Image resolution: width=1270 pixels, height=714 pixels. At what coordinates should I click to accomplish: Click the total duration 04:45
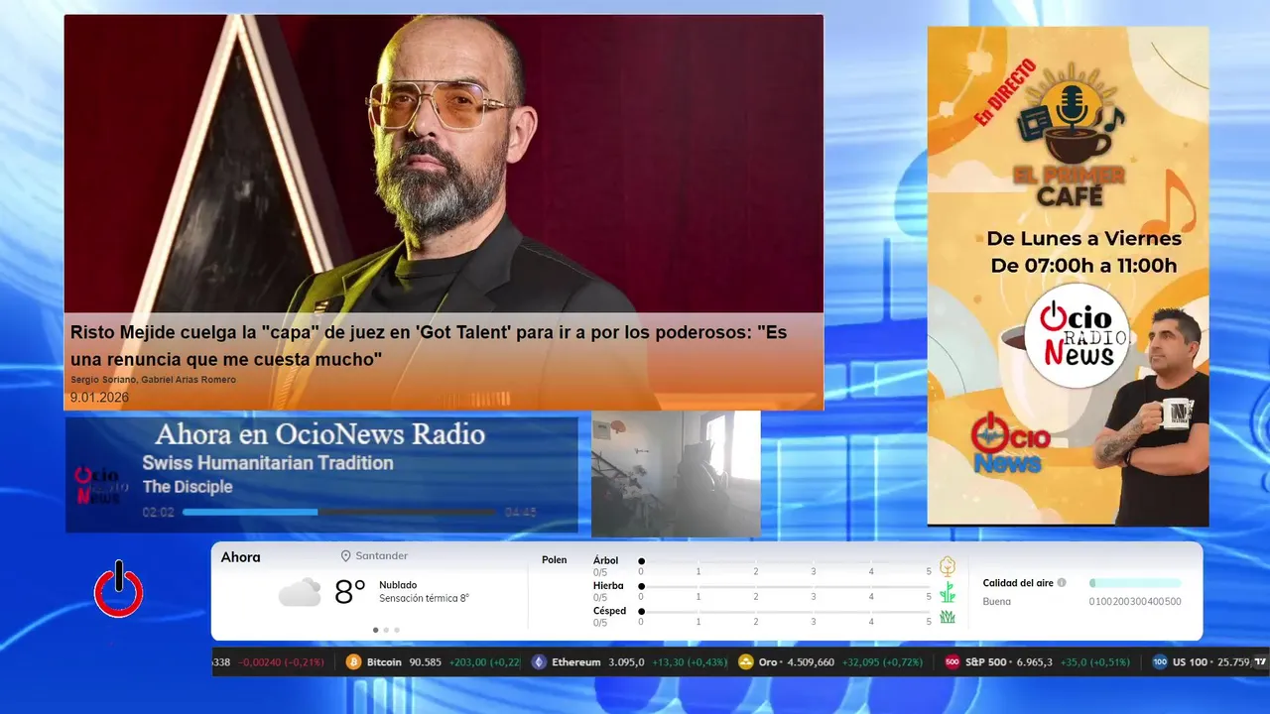(x=520, y=513)
